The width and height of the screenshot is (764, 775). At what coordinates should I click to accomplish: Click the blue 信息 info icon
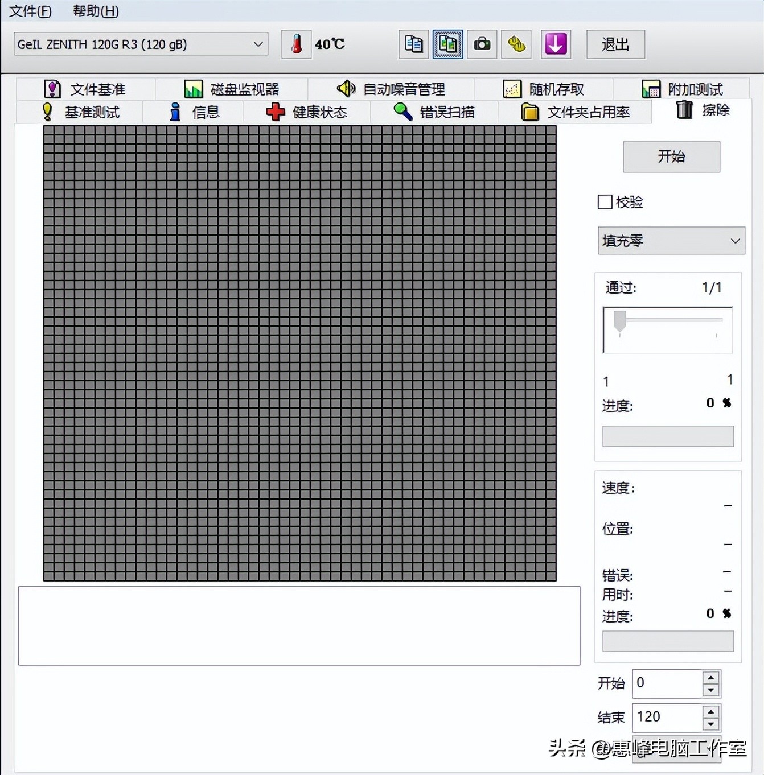click(175, 112)
